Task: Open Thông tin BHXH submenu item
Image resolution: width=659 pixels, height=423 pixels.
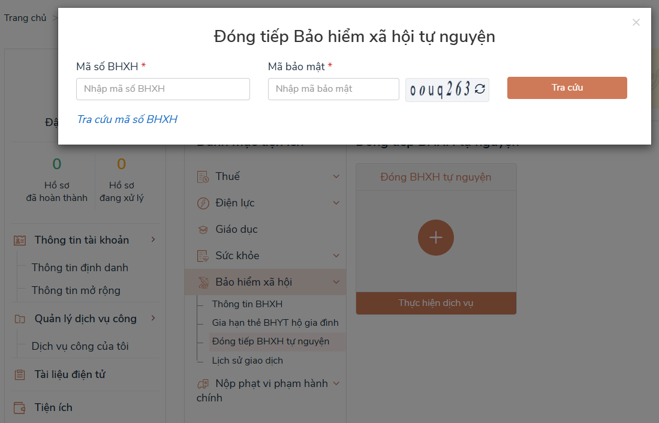Action: 247,304
